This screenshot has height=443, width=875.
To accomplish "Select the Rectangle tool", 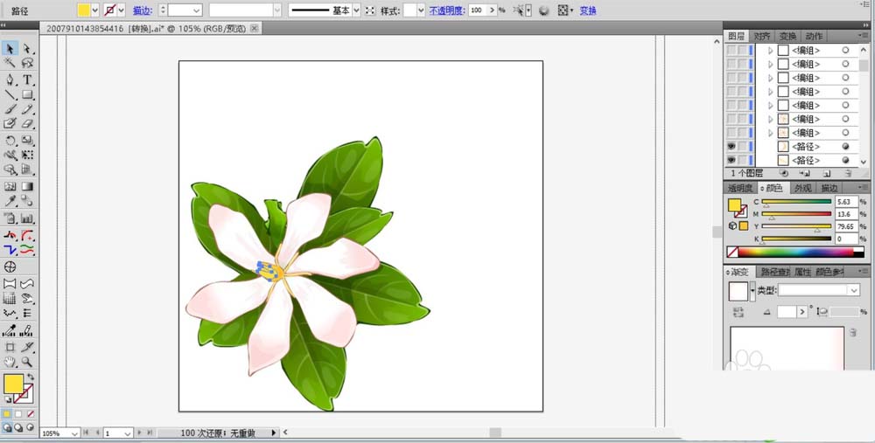I will [x=27, y=94].
